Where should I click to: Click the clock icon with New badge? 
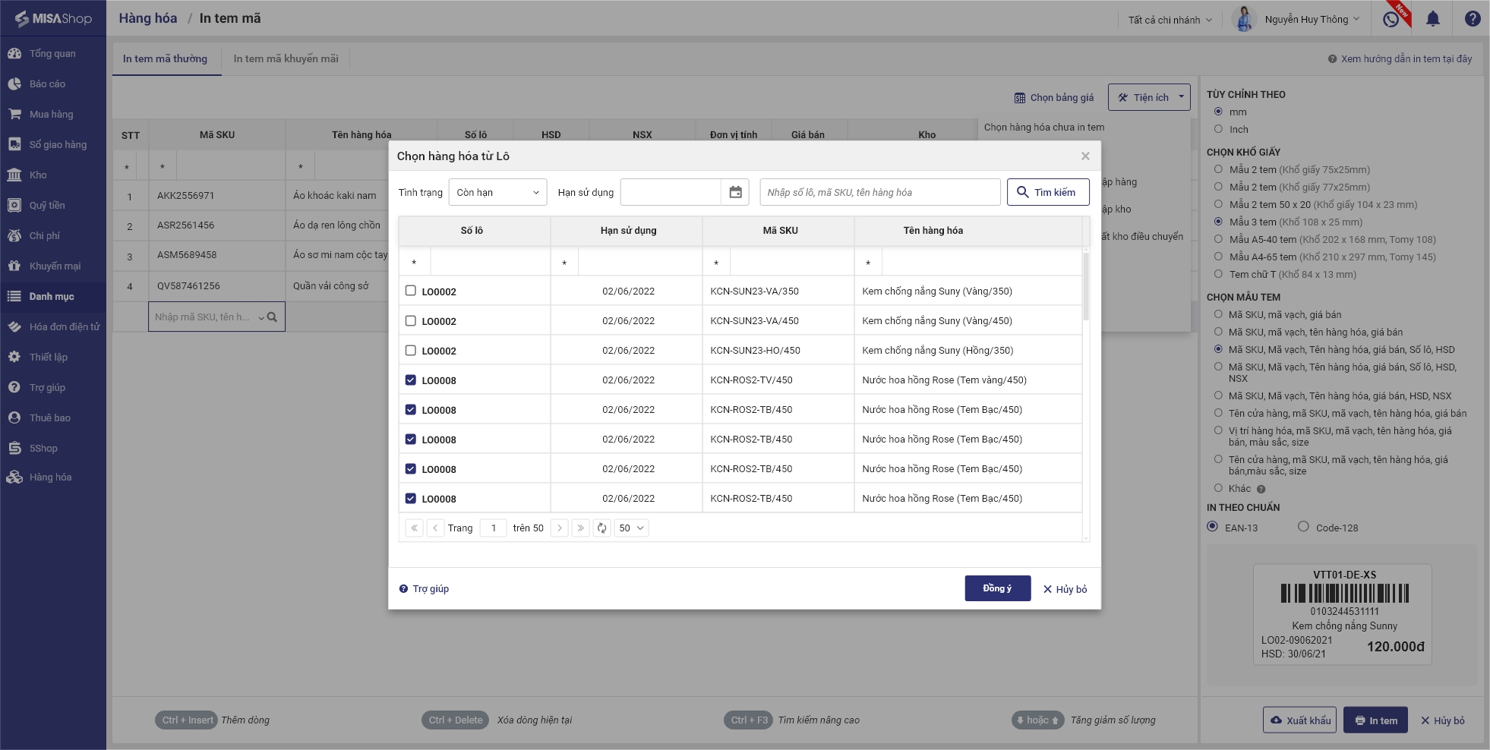1391,19
